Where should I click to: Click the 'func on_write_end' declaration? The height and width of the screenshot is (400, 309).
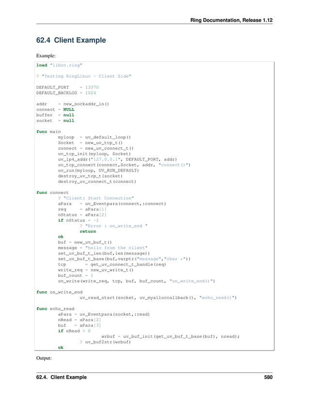[x=60, y=292]
